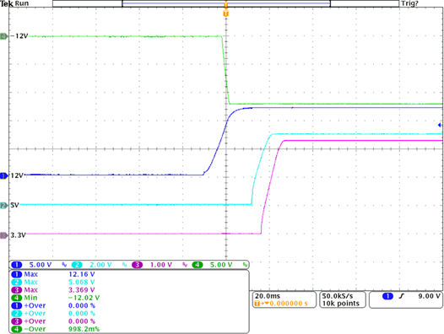The image size is (444, 334).
Task: Click the Tek Run status indicator
Action: pos(14,3)
